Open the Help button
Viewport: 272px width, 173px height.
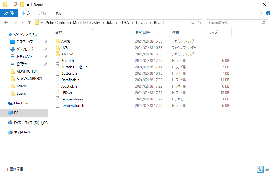268,13
